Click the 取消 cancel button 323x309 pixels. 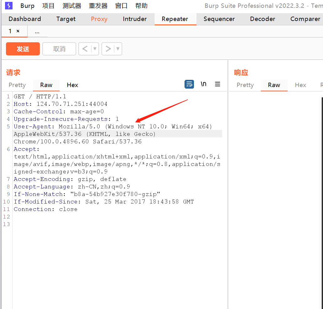59,49
